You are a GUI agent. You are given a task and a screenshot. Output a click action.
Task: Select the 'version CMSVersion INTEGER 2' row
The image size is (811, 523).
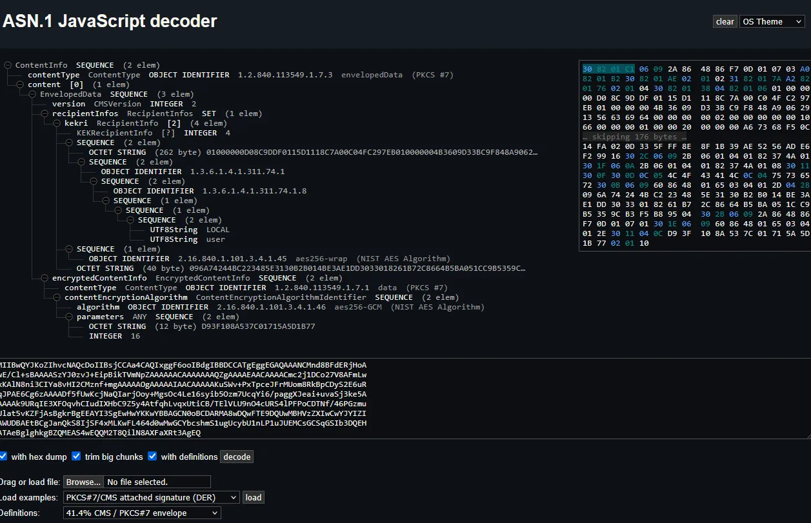click(x=124, y=104)
